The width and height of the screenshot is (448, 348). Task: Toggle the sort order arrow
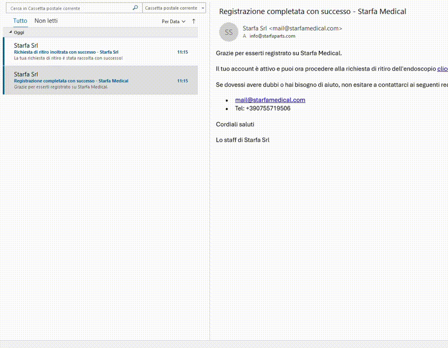[194, 21]
